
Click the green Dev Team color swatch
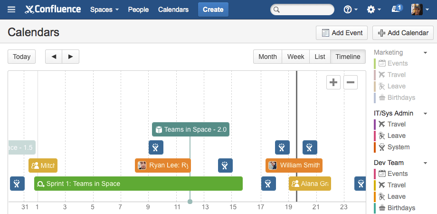tap(375, 208)
